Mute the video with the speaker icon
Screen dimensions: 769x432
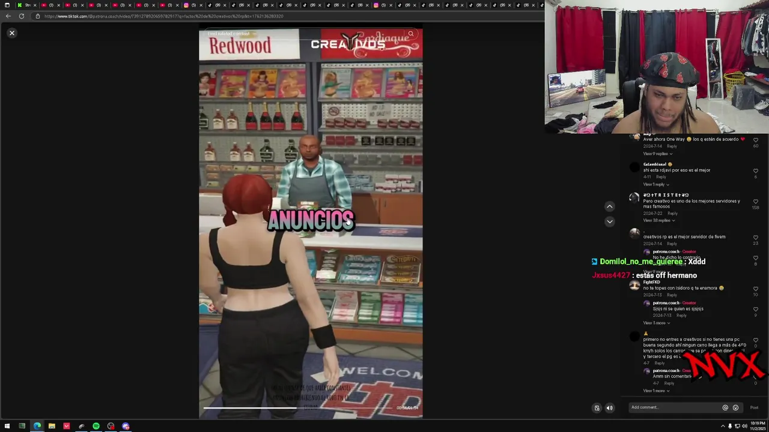[609, 408]
